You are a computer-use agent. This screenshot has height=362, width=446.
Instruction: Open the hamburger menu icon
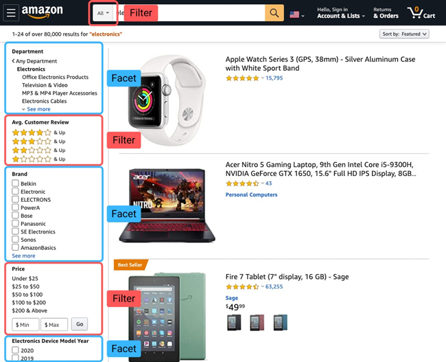[x=11, y=13]
